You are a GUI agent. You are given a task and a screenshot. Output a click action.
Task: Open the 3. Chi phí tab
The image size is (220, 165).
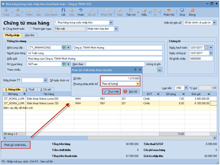click(46, 90)
